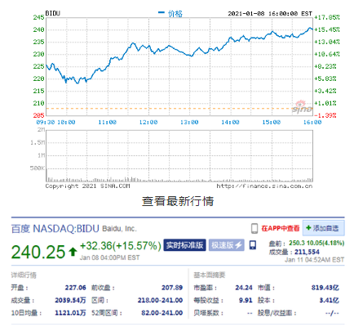Click the +17.85% percent axis label

(x=327, y=17)
